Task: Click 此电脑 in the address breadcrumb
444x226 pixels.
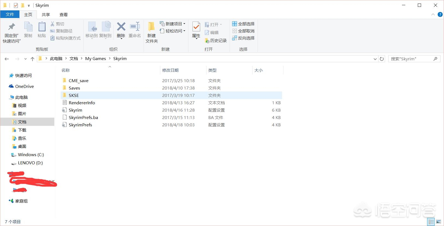Action: point(56,58)
